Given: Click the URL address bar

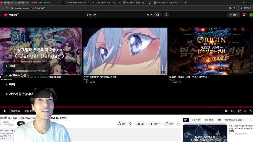Looking at the screenshot, I should [x=120, y=8].
